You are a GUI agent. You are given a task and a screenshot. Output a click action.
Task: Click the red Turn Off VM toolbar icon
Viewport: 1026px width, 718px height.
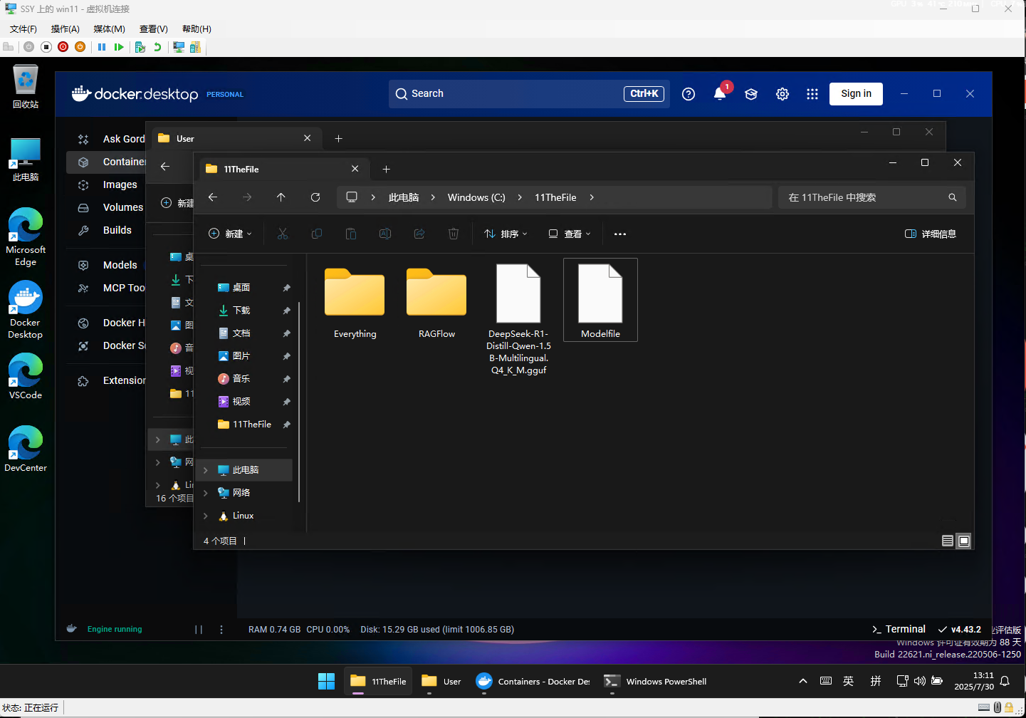(63, 47)
